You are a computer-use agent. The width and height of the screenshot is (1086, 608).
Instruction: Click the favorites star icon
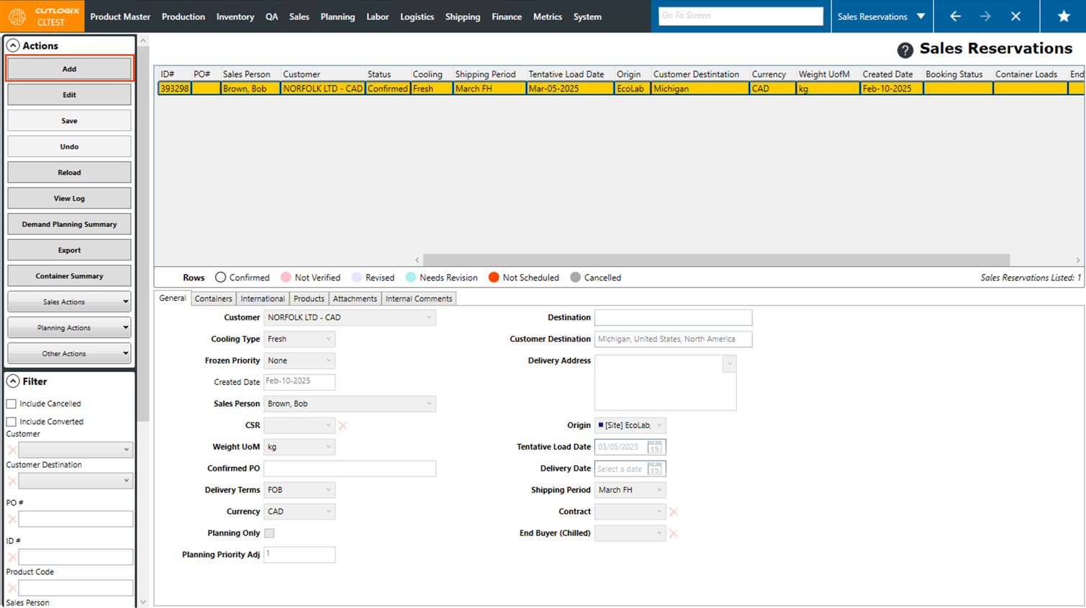click(1063, 17)
